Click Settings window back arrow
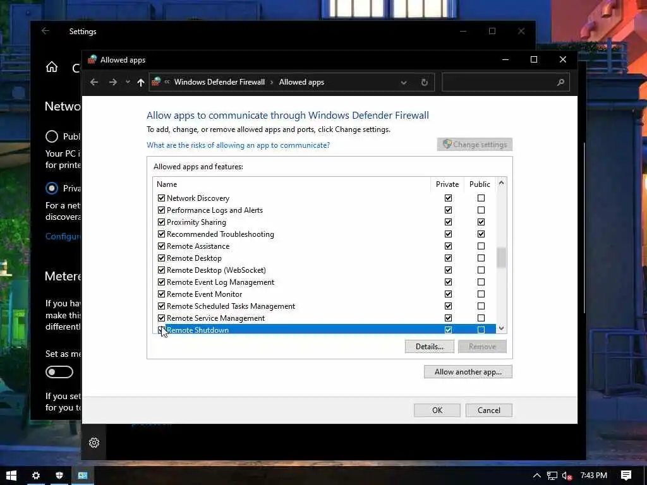The width and height of the screenshot is (647, 485). 45,31
